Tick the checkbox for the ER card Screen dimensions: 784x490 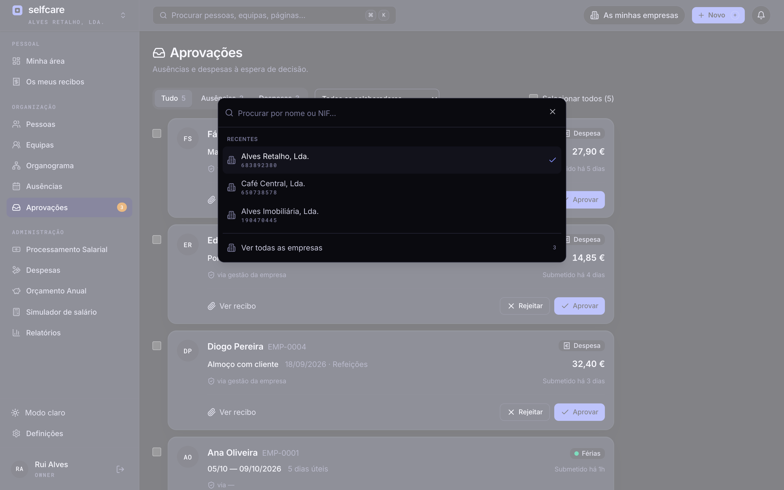click(157, 240)
